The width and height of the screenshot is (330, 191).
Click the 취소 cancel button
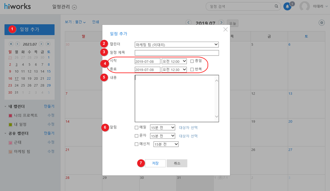click(177, 163)
